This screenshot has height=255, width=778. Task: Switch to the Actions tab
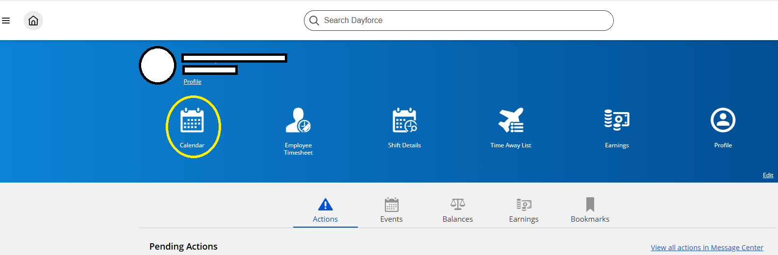tap(326, 211)
